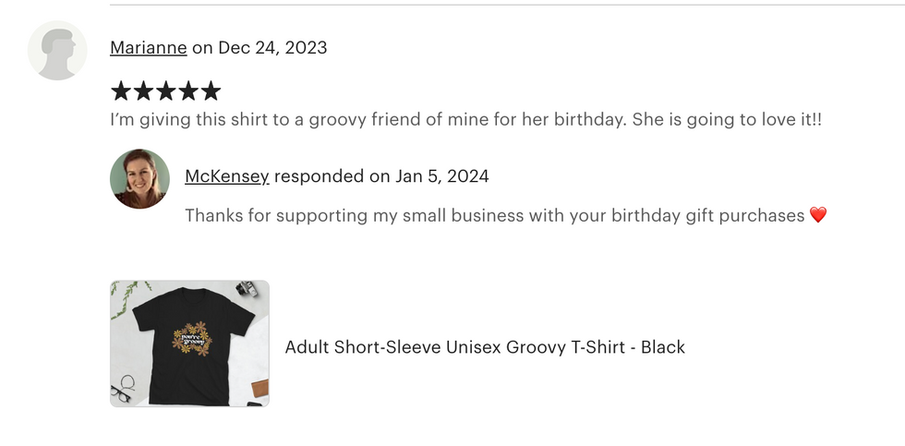
Task: Select the first rating star
Action: click(120, 91)
